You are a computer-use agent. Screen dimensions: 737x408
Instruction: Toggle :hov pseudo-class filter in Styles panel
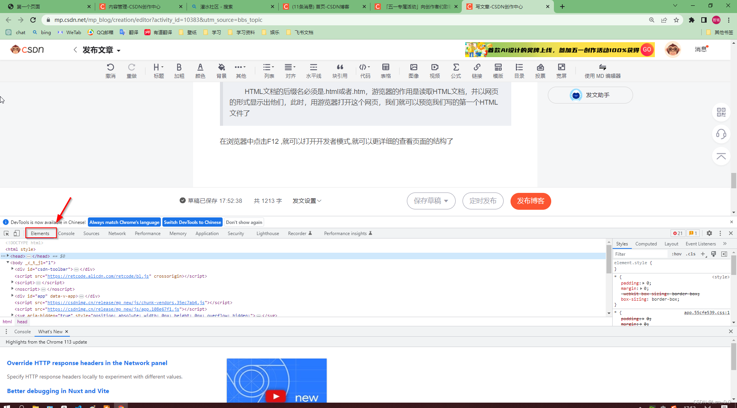(677, 254)
